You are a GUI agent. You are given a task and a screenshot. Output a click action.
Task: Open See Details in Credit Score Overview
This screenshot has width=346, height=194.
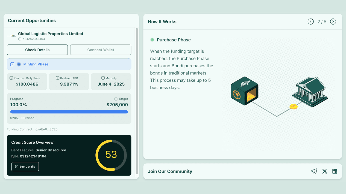click(x=25, y=166)
